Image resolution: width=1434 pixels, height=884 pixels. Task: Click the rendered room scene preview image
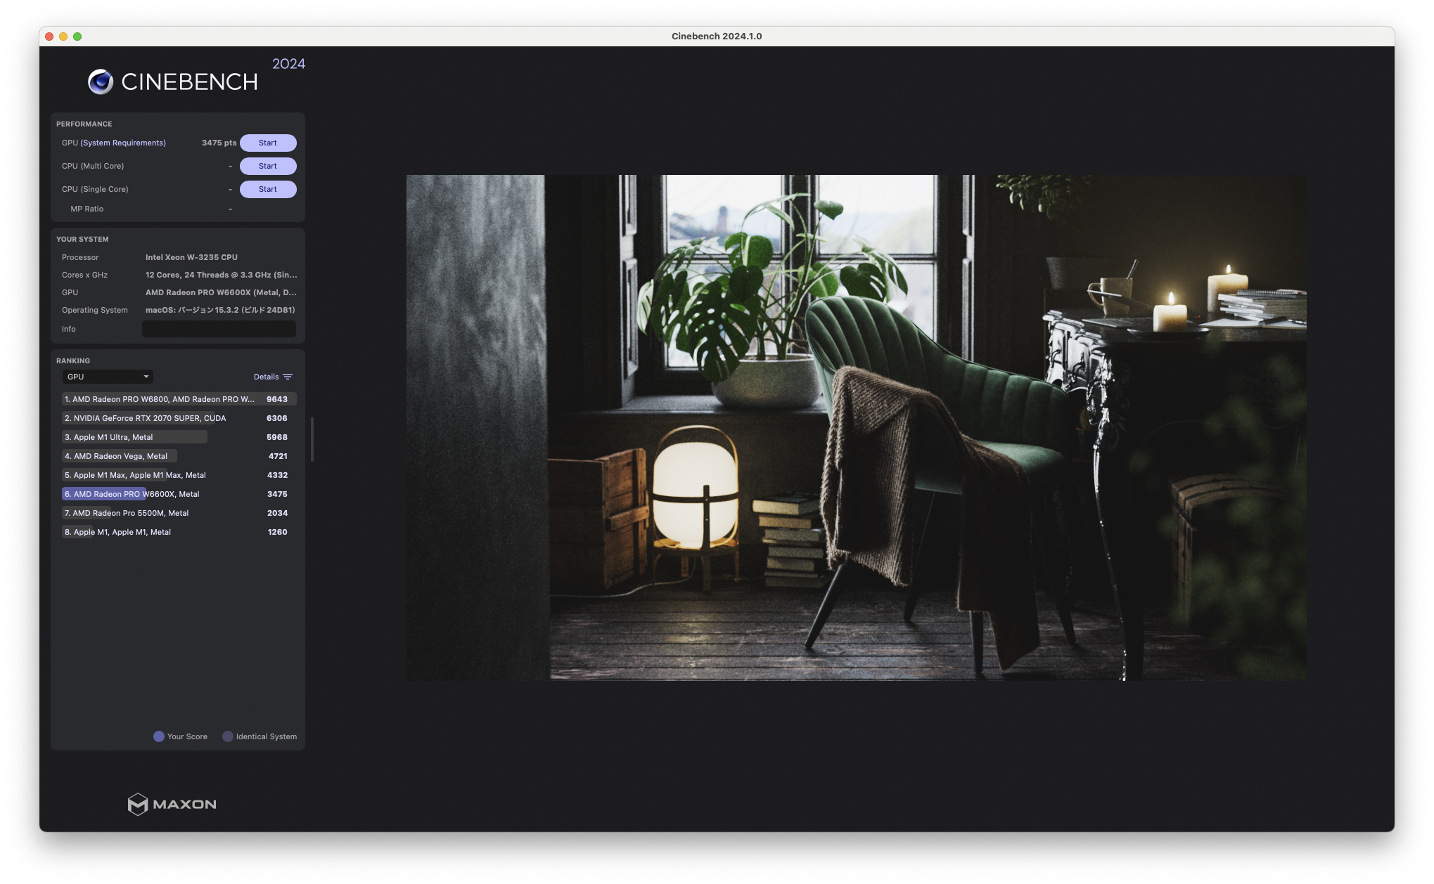pos(856,427)
